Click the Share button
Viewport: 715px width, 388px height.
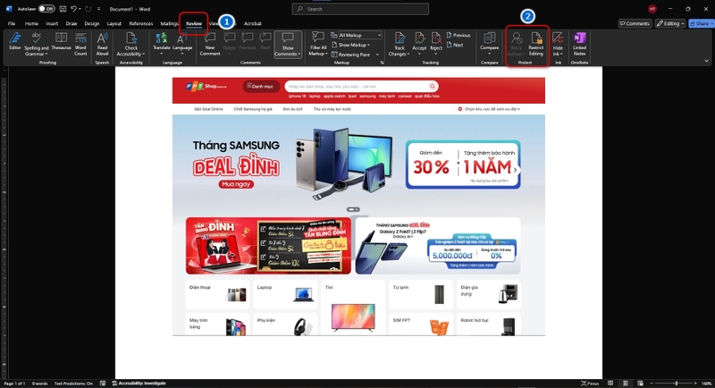pyautogui.click(x=700, y=23)
